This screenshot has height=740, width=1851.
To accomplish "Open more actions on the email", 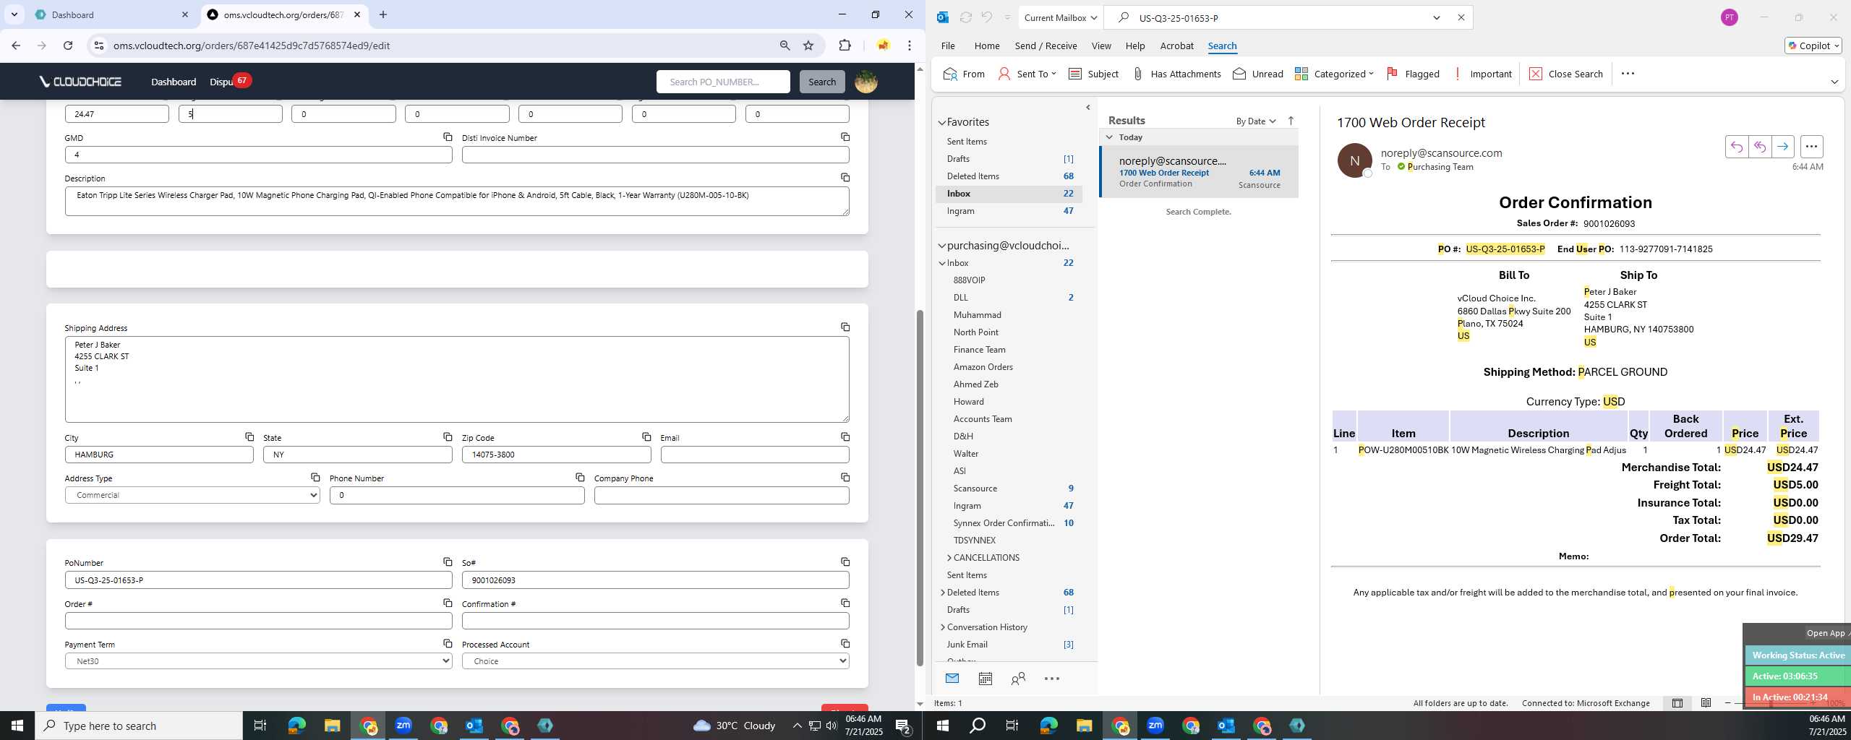I will (x=1811, y=147).
